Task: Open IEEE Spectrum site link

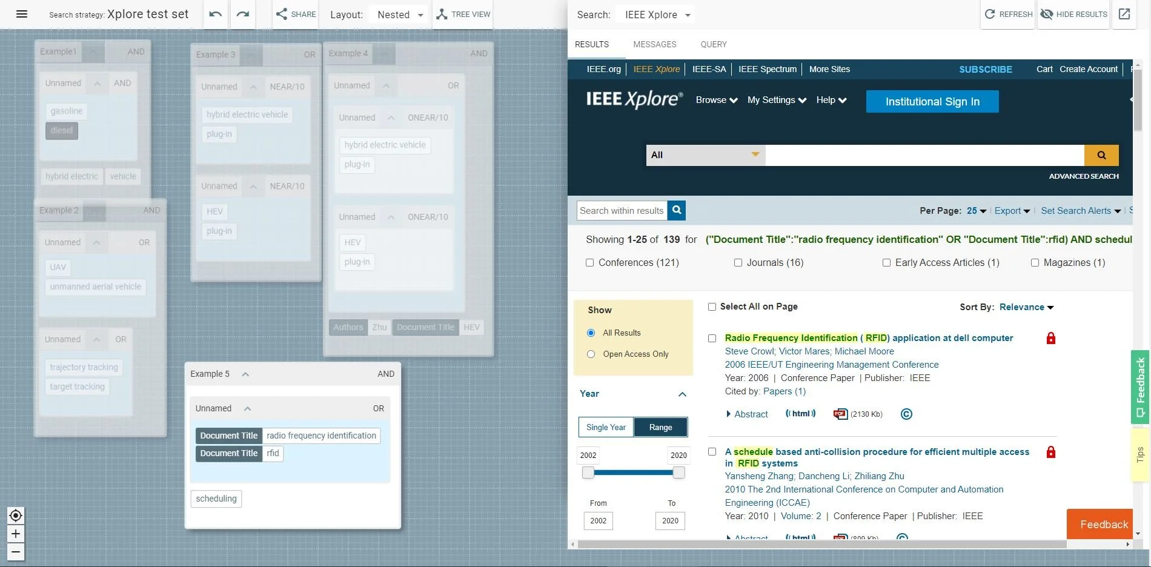Action: click(768, 69)
